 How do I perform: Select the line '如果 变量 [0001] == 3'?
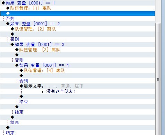pos(77,45)
